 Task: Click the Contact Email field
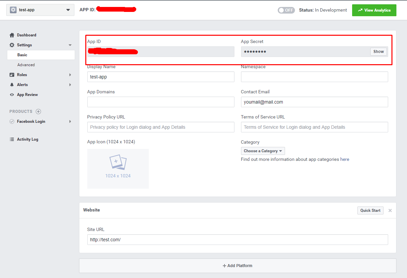coord(314,102)
